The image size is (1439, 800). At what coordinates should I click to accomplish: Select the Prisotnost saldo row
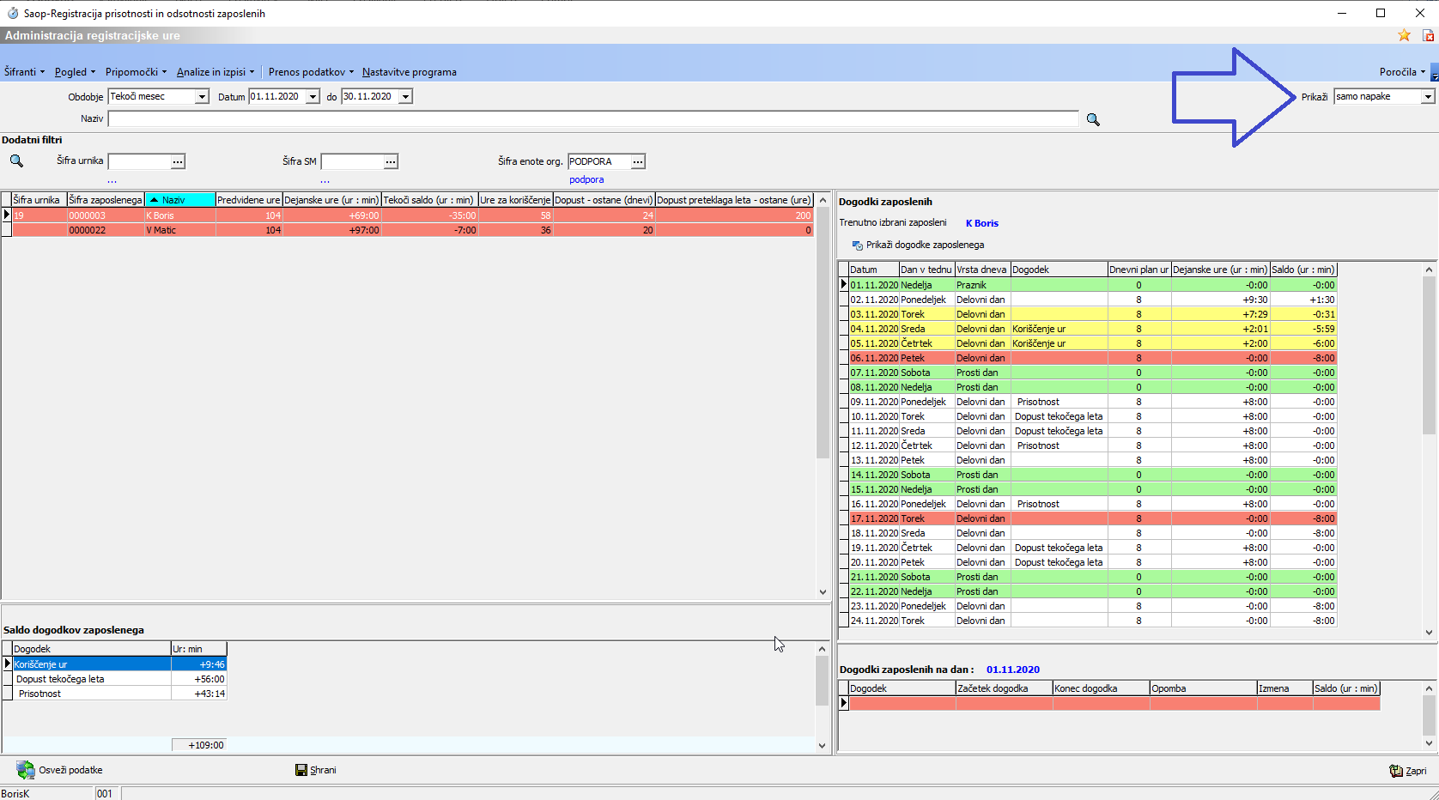119,694
